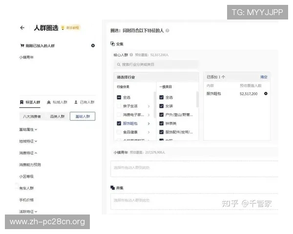Click the 已有人群 person icon
293x234 pixels.
[76, 102]
